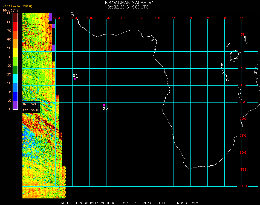The width and height of the screenshot is (260, 205).
Task: Click the NASA LARC footer text
Action: tap(188, 203)
